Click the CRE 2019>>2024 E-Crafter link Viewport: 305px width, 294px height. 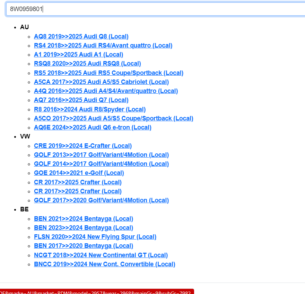tap(83, 146)
